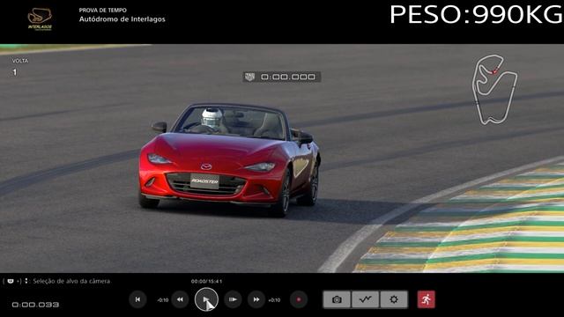Screen dimensions: 564x317
Task: Click the circuit minimap
Action: click(494, 90)
